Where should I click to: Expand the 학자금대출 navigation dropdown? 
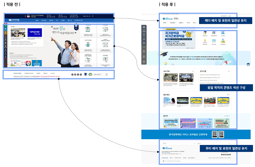click(172, 23)
